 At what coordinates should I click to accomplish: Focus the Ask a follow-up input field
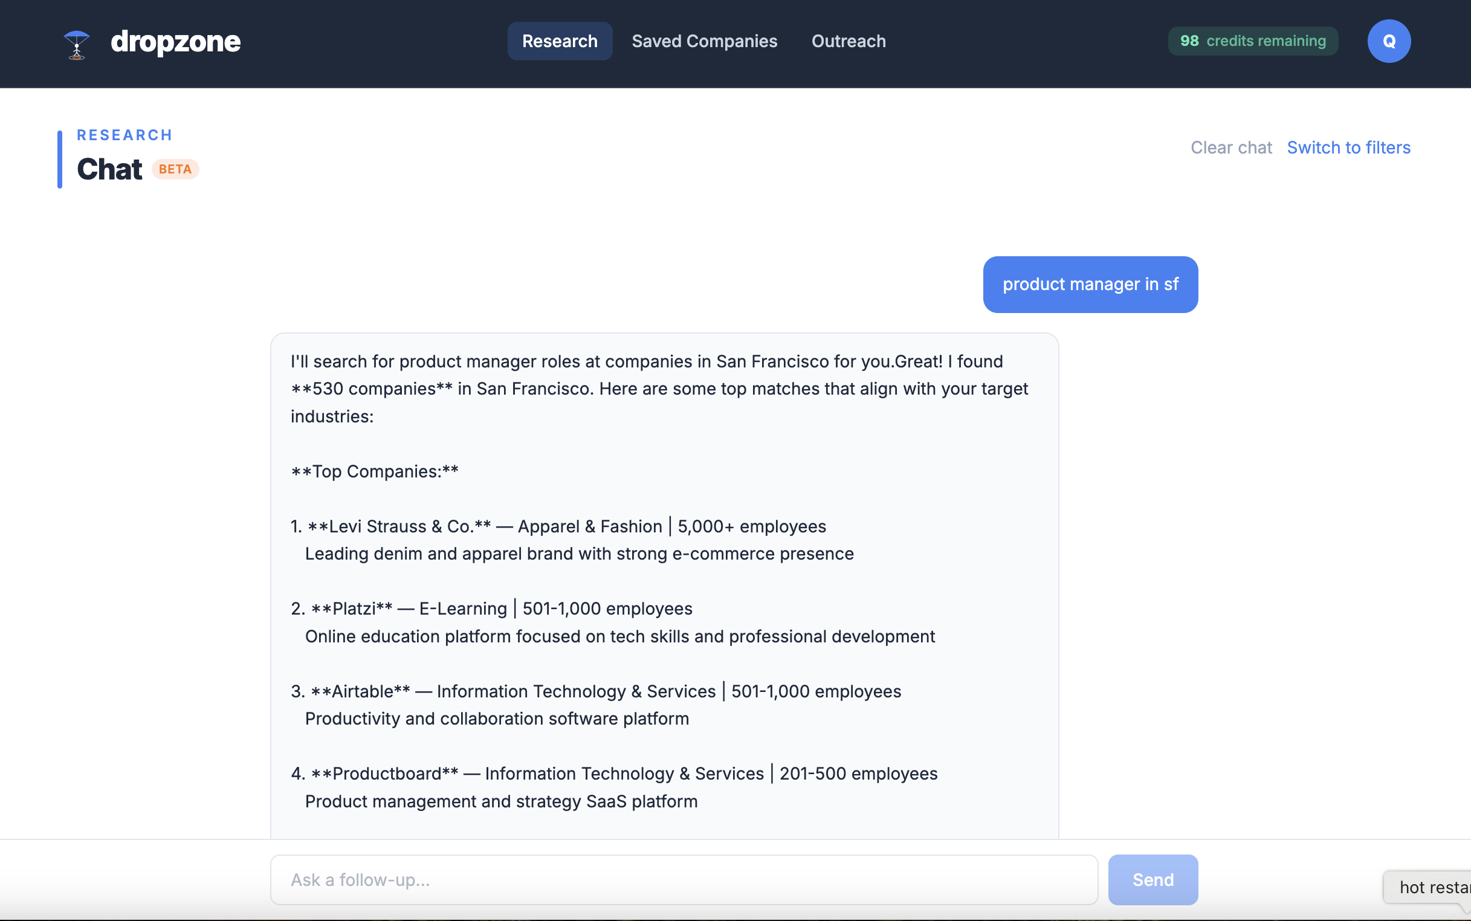click(x=684, y=879)
